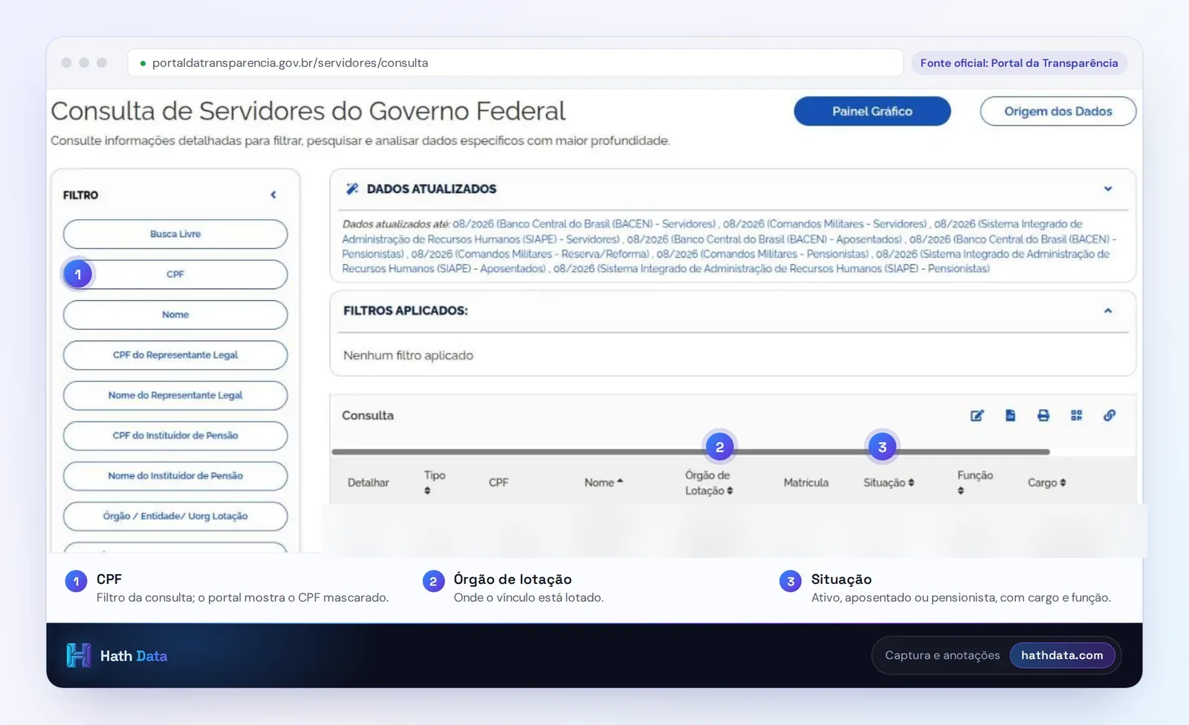
Task: Select Nome do Instituidor de Pensão filter
Action: [175, 476]
